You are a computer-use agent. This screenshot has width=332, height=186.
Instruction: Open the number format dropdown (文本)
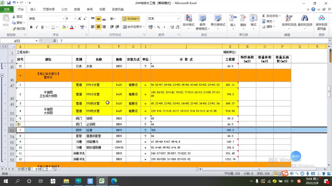(x=178, y=19)
